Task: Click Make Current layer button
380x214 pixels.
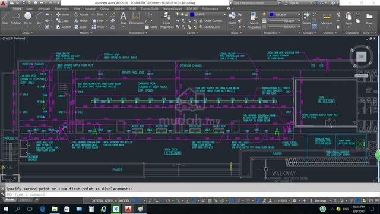Action: [211, 21]
